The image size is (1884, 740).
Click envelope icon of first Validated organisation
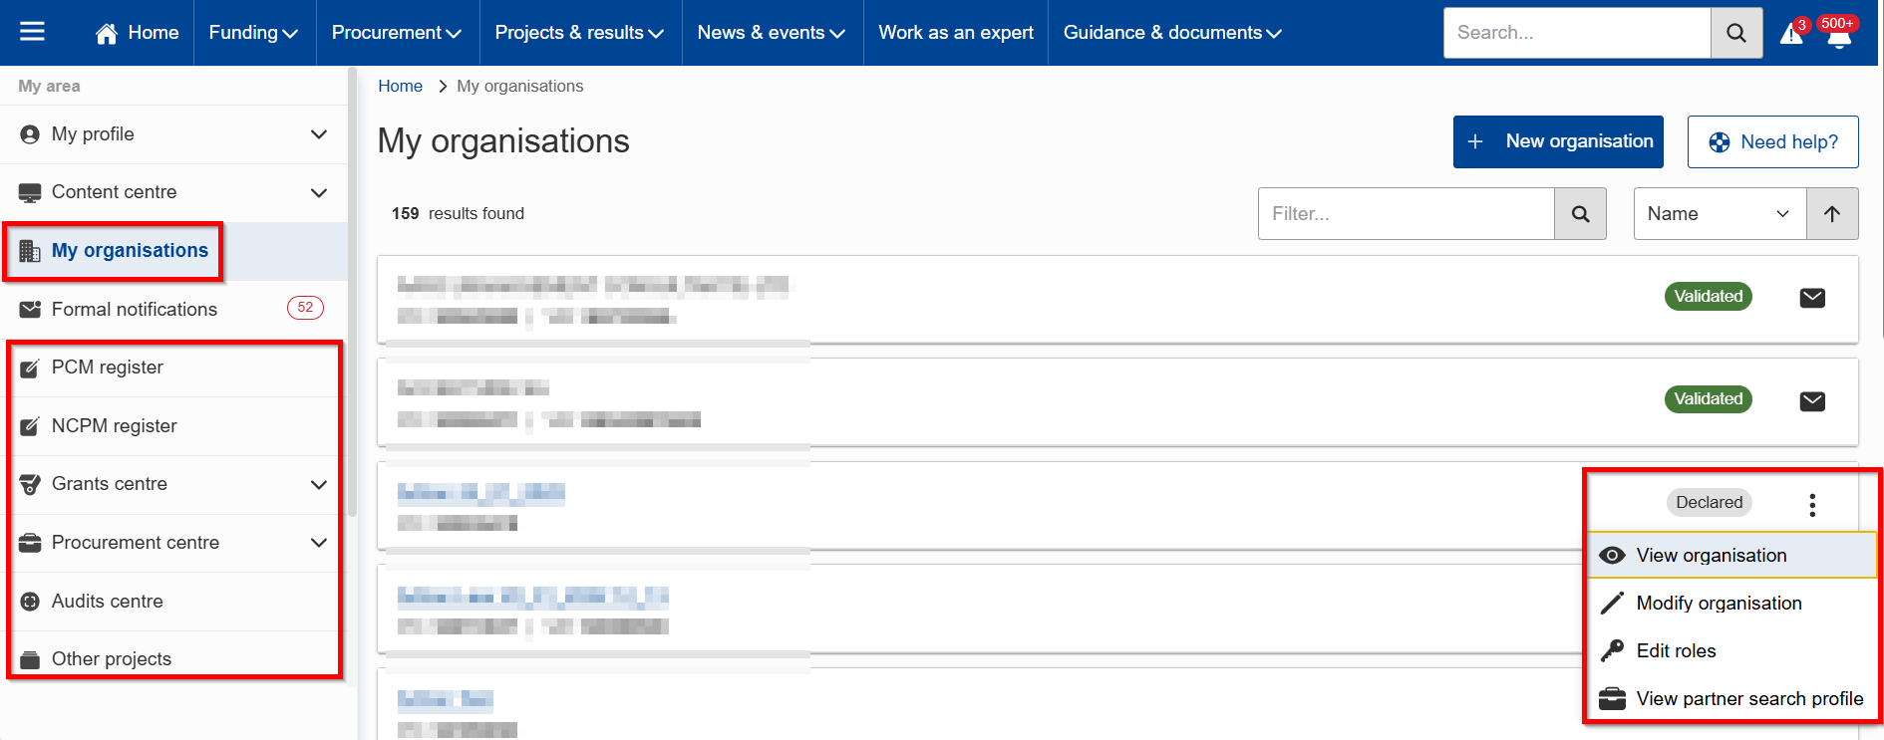[1812, 298]
